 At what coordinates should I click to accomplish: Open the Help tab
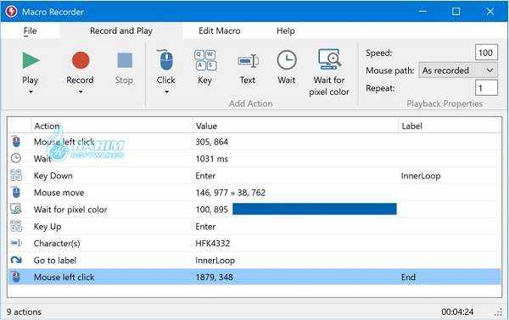pos(285,31)
